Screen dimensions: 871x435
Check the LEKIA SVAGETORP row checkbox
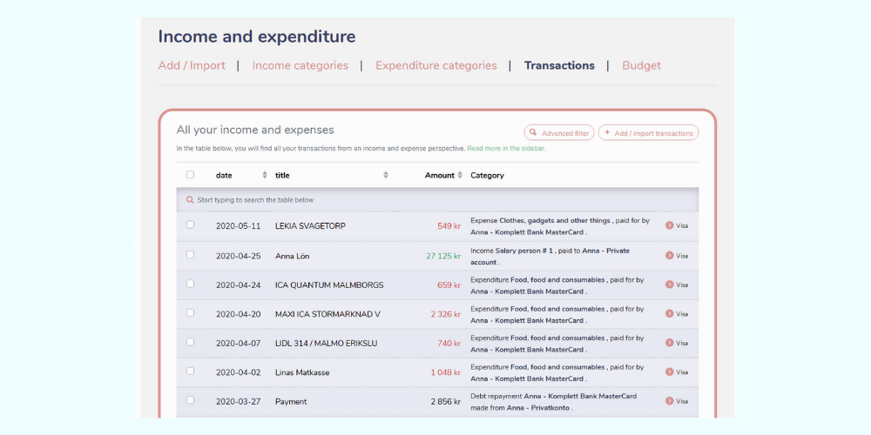pyautogui.click(x=191, y=224)
